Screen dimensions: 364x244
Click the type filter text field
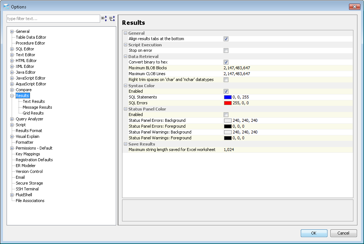pyautogui.click(x=53, y=19)
